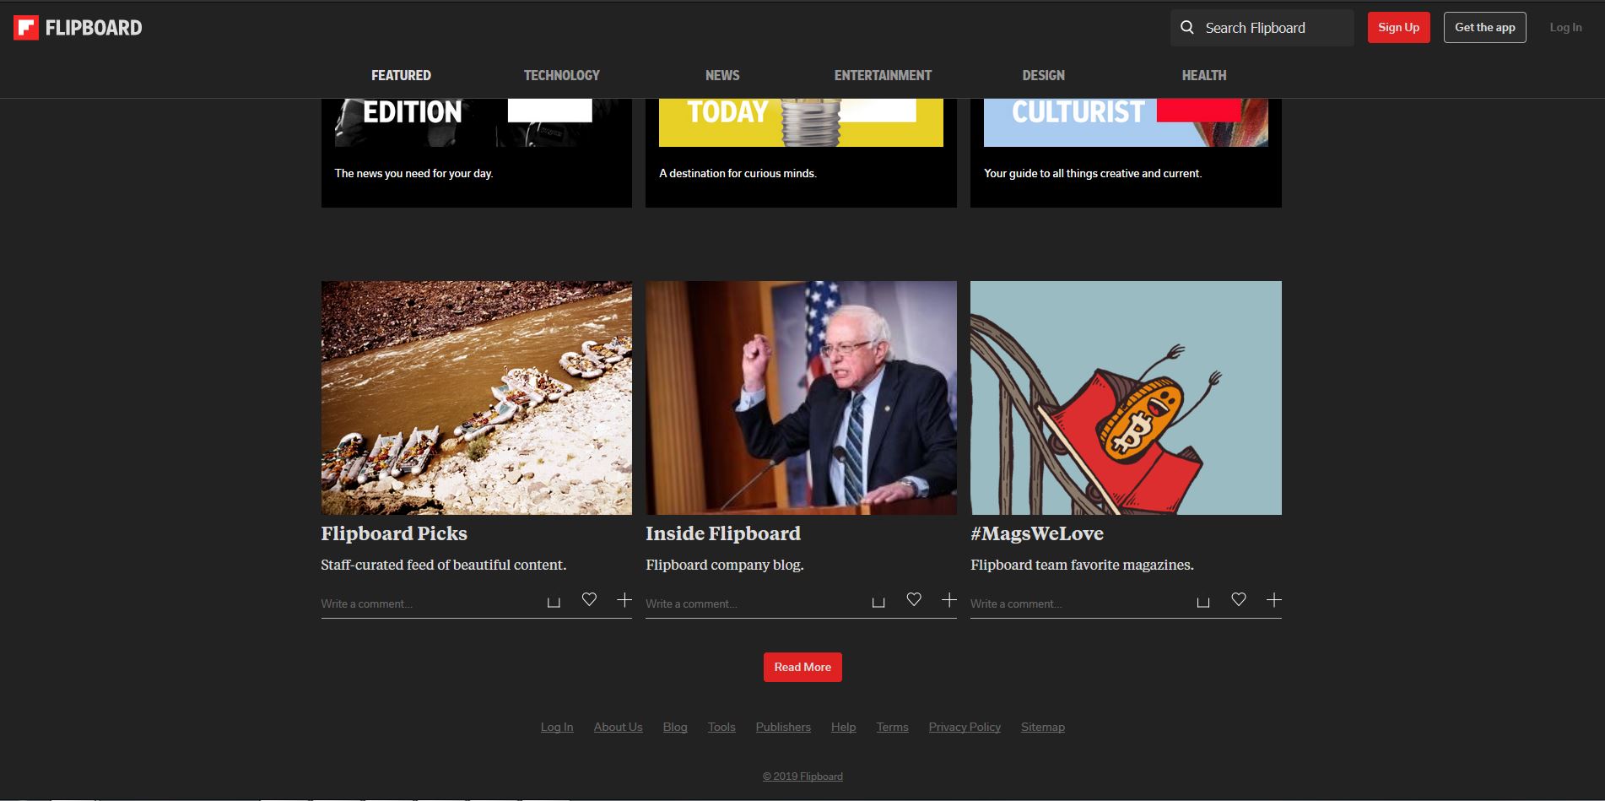Open the Sitemap footer link
The image size is (1605, 801).
coord(1043,727)
